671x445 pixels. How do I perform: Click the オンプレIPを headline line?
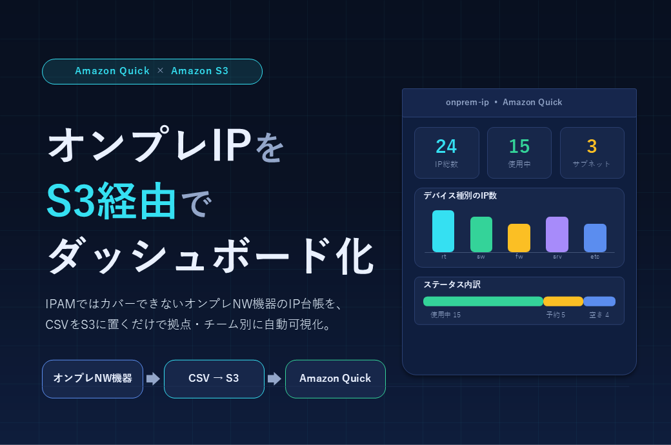tap(166, 144)
